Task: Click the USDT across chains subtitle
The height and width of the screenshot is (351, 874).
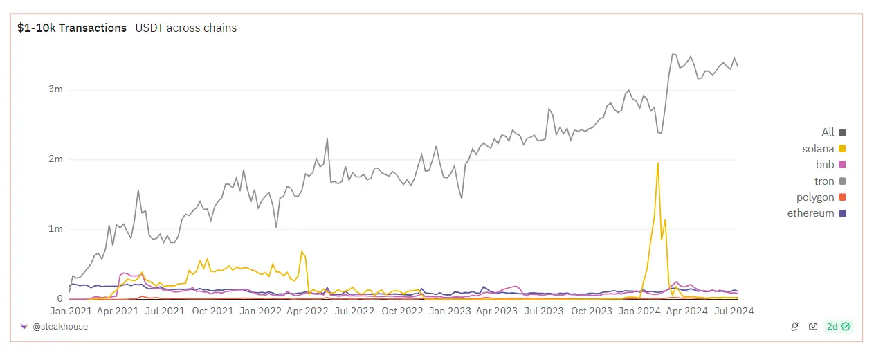Action: (x=186, y=28)
